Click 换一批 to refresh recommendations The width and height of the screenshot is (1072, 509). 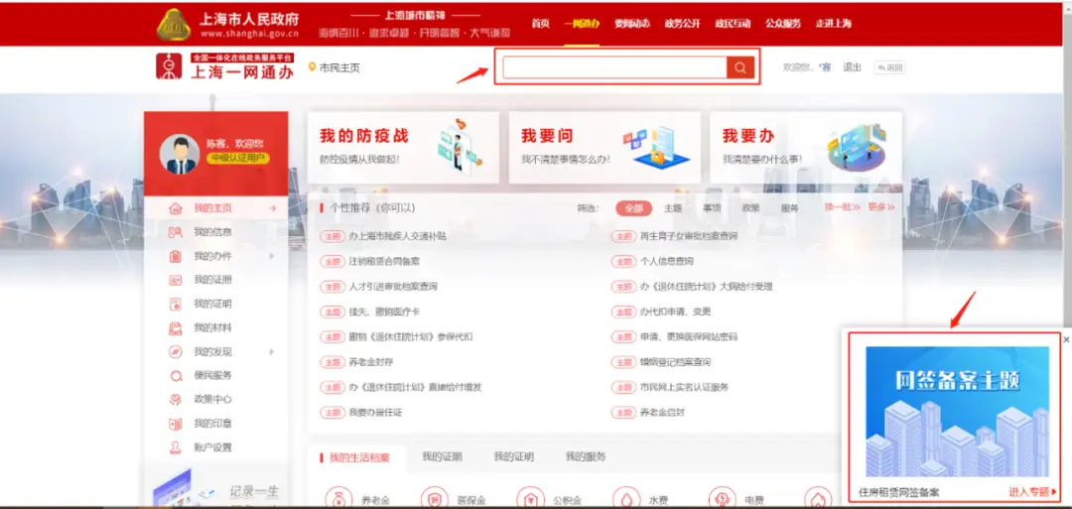842,207
